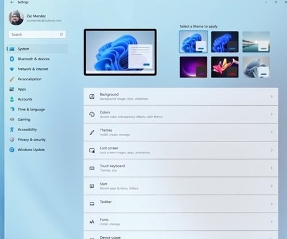Screen dimensions: 287x239
Task: Click the Gaming controller icon
Action: (x=12, y=119)
